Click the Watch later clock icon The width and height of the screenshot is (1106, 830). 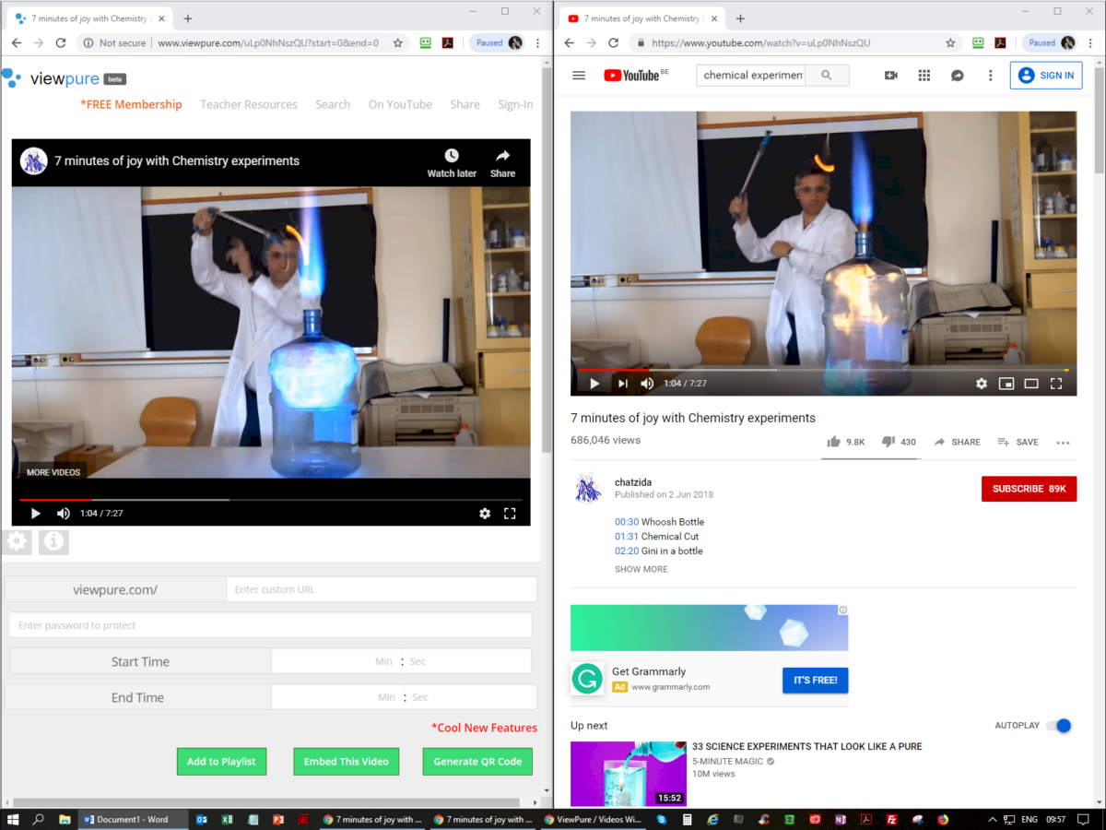click(x=452, y=156)
